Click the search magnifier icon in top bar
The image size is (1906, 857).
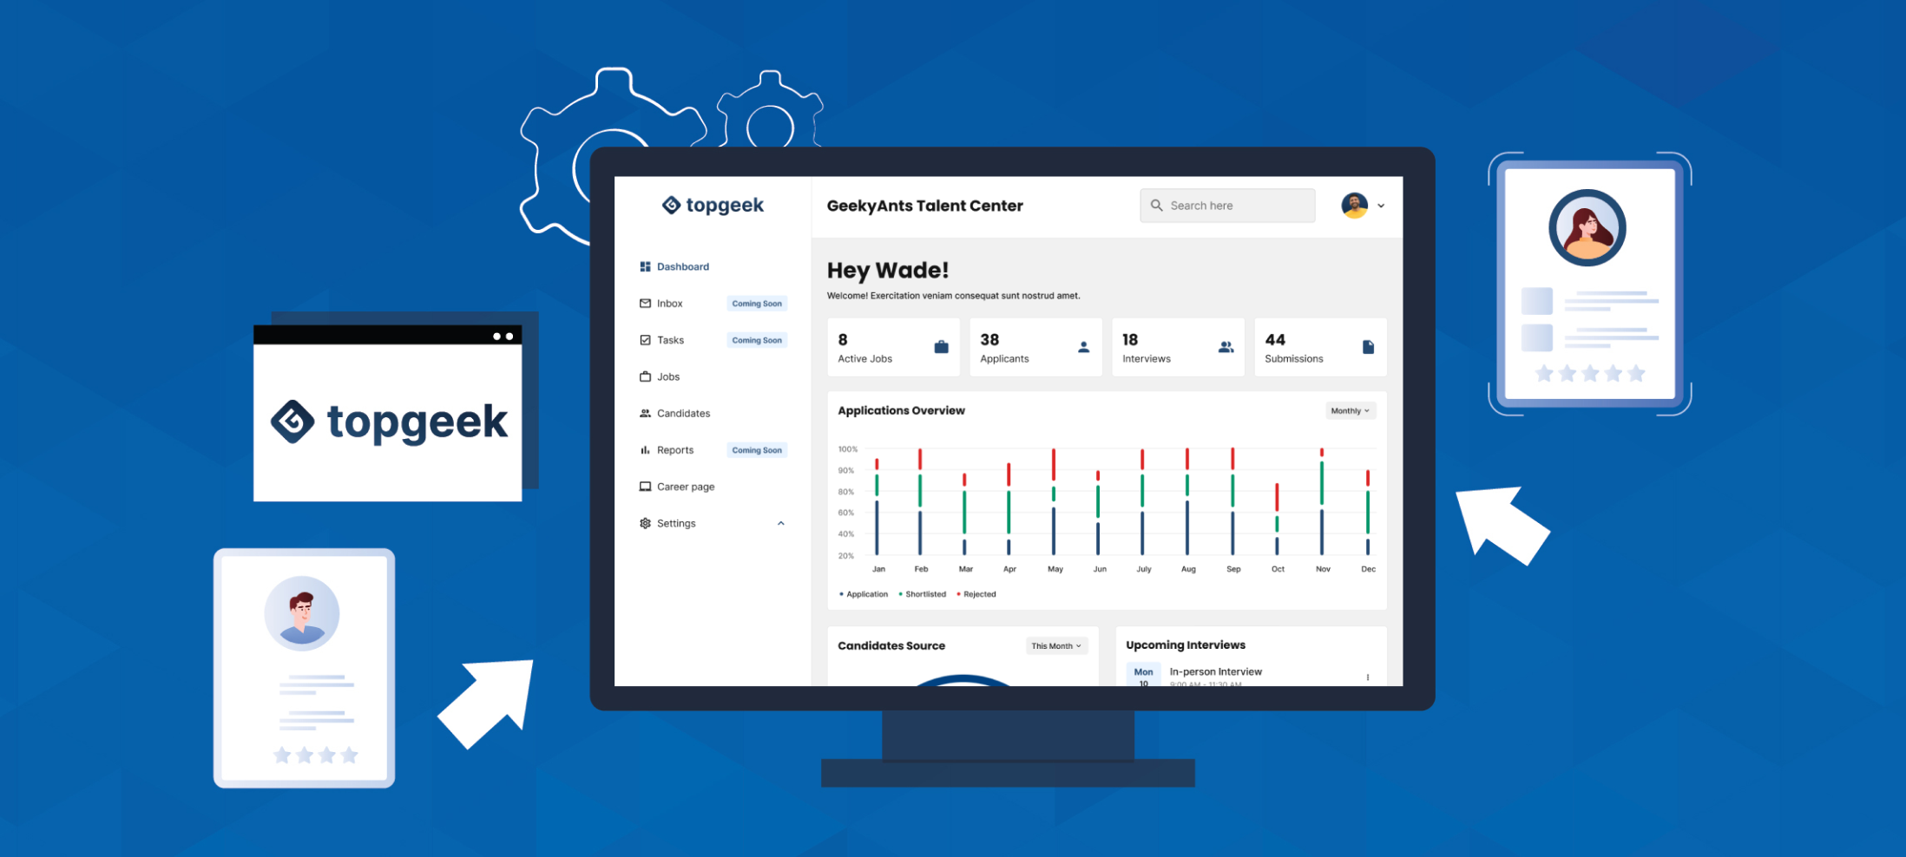[x=1157, y=205]
